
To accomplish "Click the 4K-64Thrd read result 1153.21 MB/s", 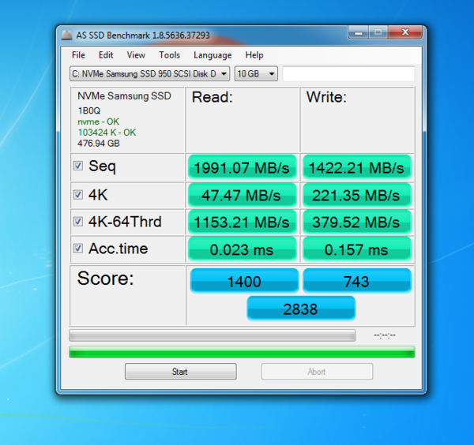I will [x=242, y=222].
